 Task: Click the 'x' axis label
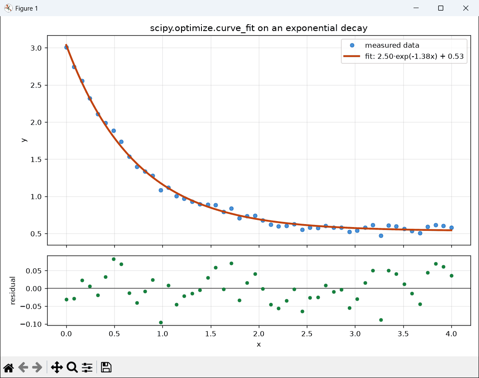pyautogui.click(x=259, y=345)
